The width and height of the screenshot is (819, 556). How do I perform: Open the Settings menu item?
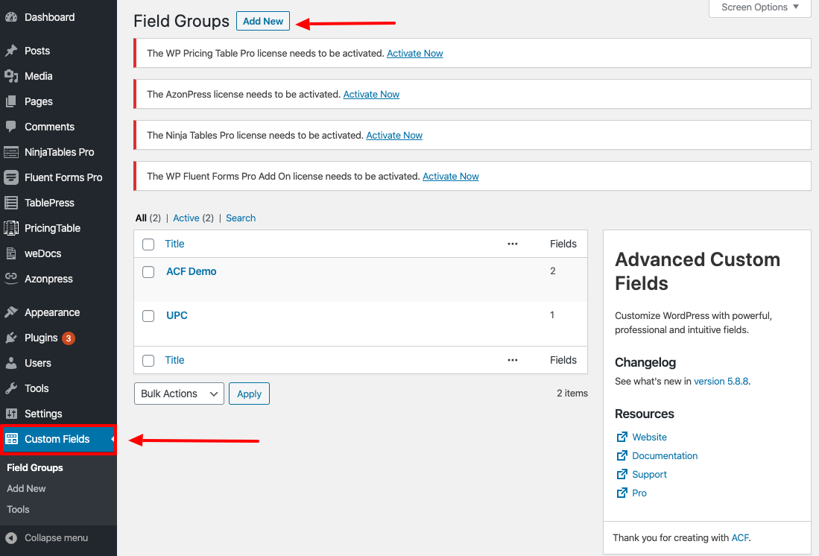[x=43, y=414]
